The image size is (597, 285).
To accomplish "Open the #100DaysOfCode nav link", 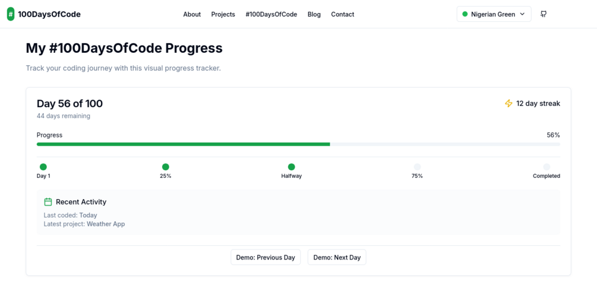I will [271, 14].
